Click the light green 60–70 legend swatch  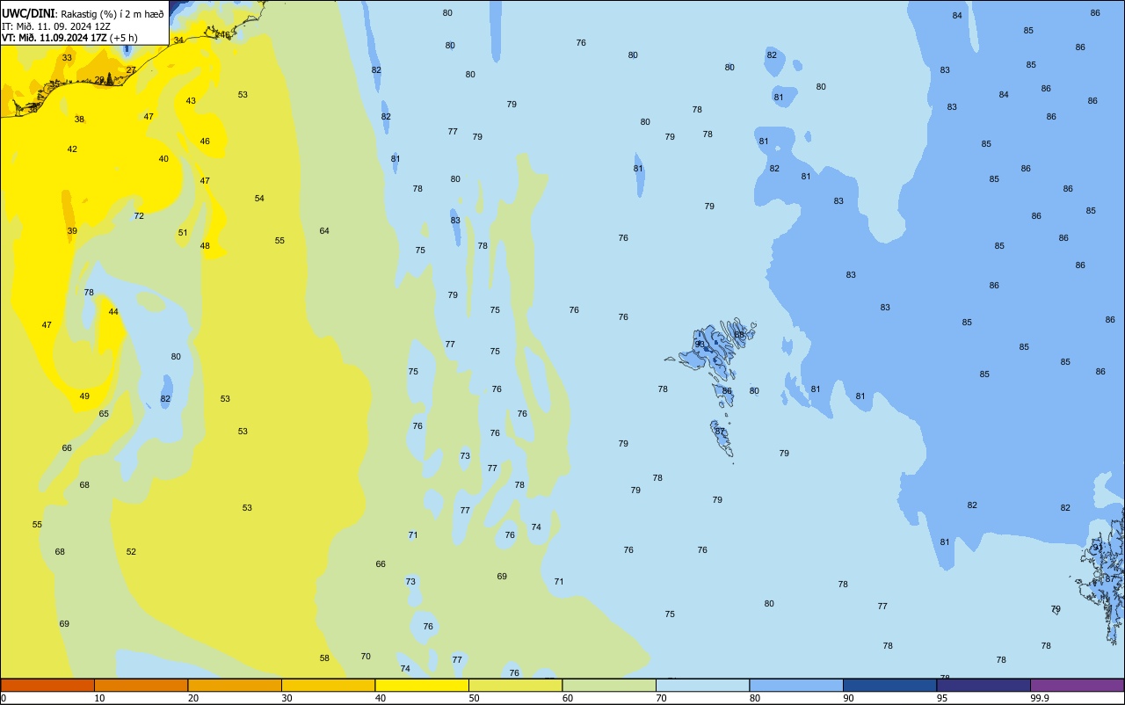click(x=609, y=685)
